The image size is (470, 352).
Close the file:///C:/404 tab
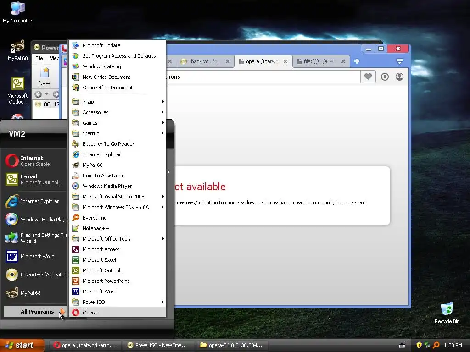[x=343, y=61]
